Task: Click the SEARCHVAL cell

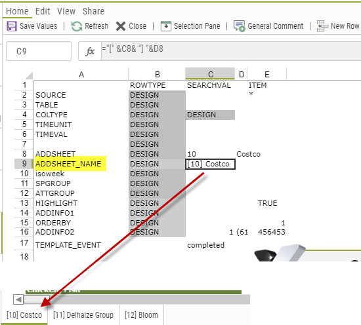Action: coord(210,85)
